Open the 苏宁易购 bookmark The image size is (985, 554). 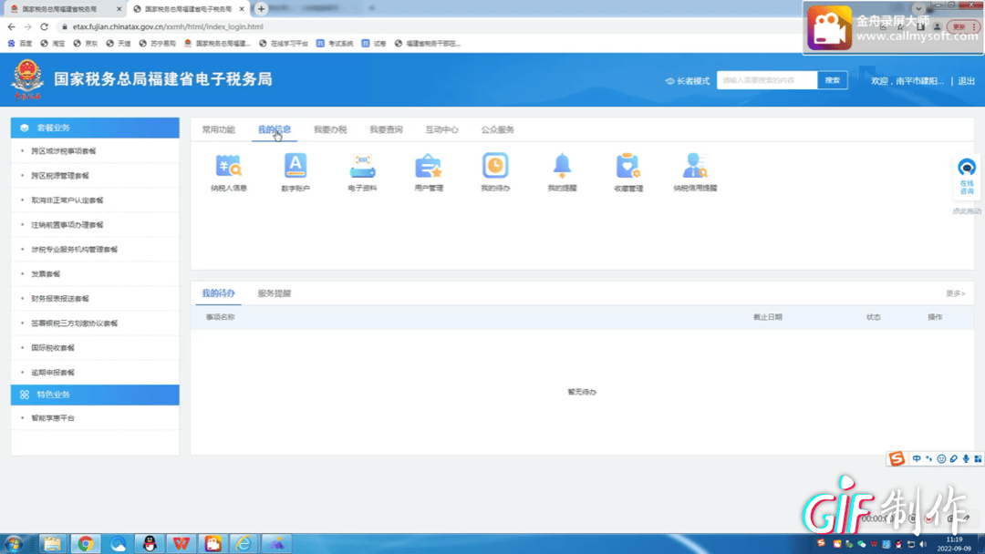pos(157,44)
